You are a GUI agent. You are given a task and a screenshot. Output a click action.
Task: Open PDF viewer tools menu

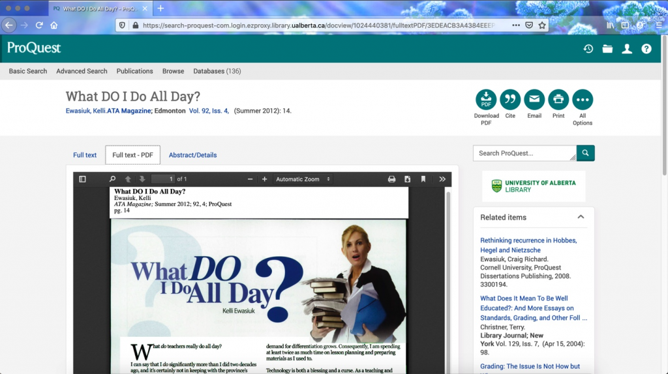(x=442, y=179)
